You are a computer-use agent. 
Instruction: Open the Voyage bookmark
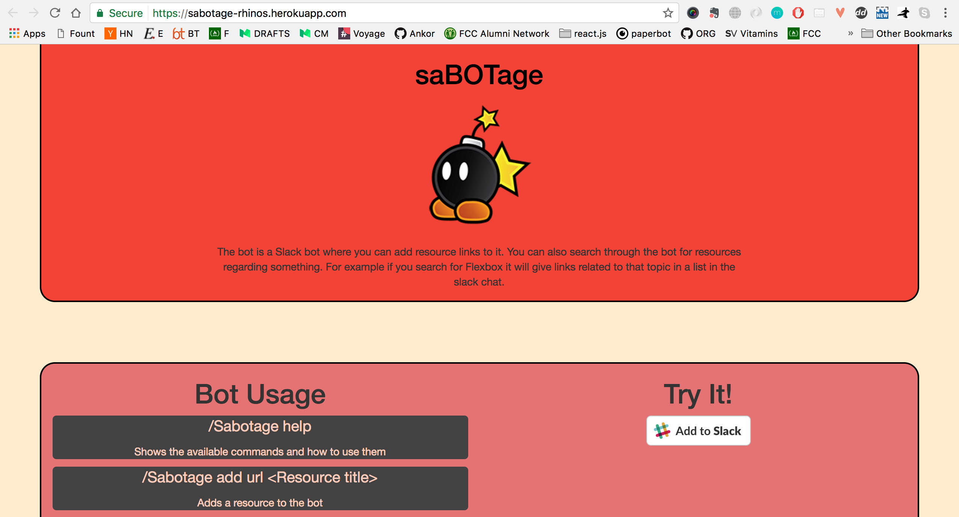pos(362,33)
